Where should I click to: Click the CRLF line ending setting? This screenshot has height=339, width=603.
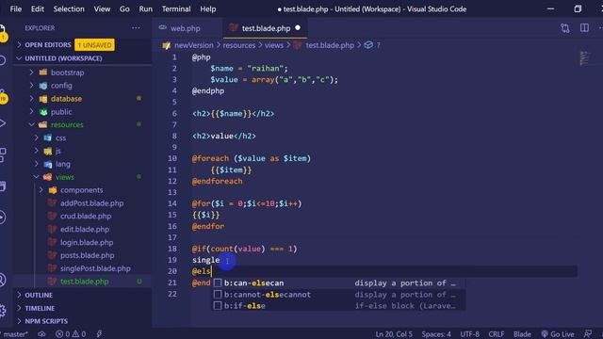click(x=497, y=334)
